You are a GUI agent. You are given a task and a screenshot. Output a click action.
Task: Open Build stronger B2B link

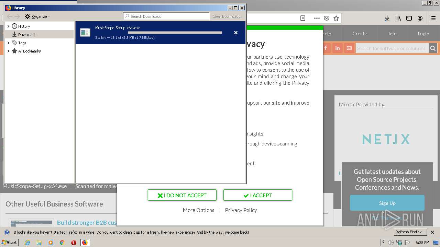(x=87, y=223)
